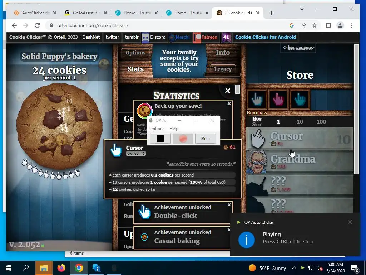Open the tab search chevron in Chrome
Image resolution: width=366 pixels, height=275 pixels.
pos(302,9)
